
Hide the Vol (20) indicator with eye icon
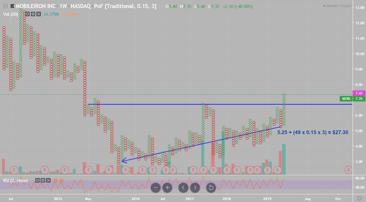click(x=28, y=14)
